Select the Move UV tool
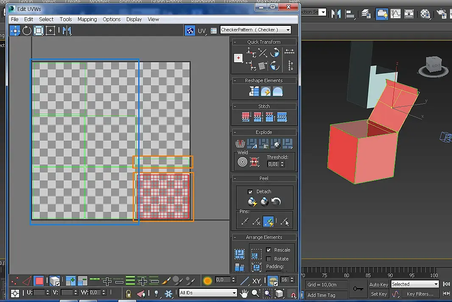Viewport: 452px width, 302px height. (15, 30)
